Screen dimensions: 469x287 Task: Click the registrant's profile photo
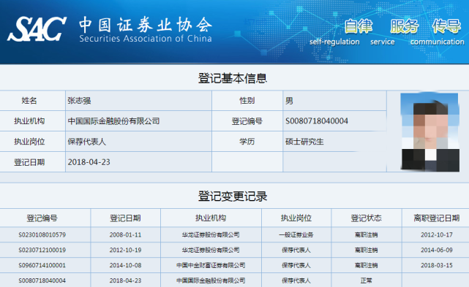pos(429,132)
